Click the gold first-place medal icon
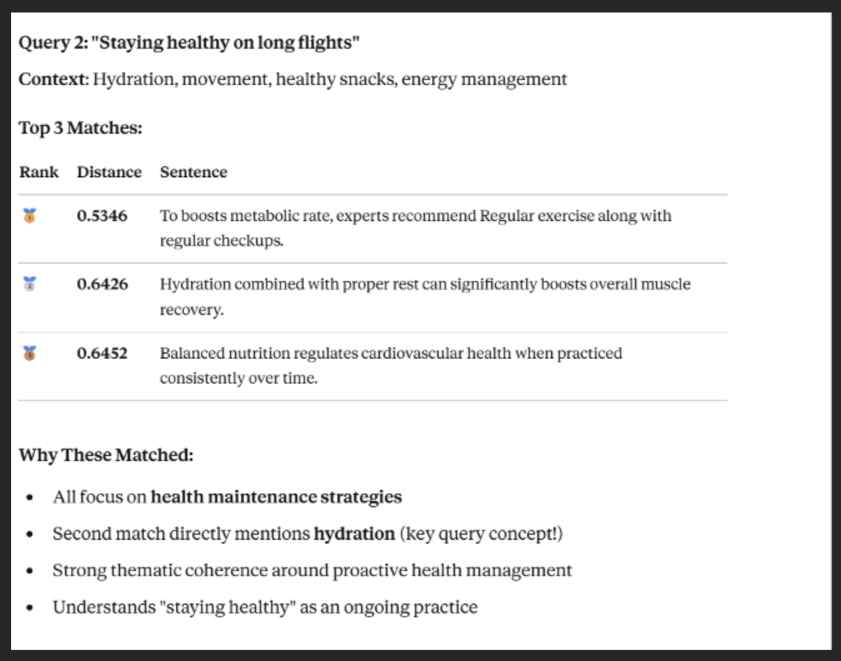Image resolution: width=841 pixels, height=661 pixels. coord(29,216)
